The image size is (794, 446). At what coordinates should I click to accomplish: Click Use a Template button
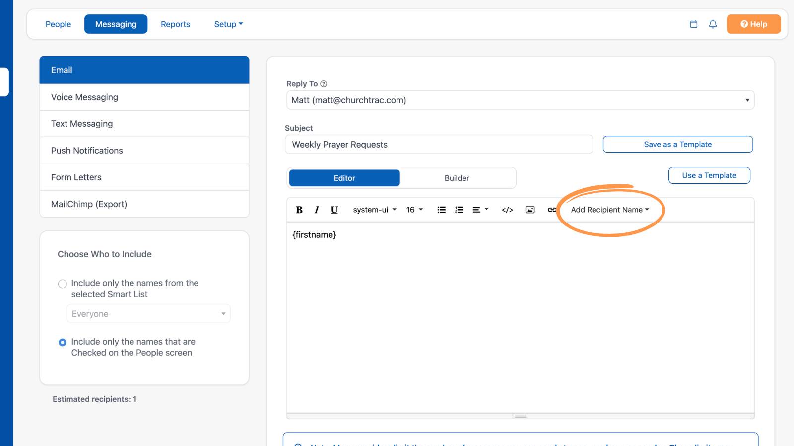[709, 175]
